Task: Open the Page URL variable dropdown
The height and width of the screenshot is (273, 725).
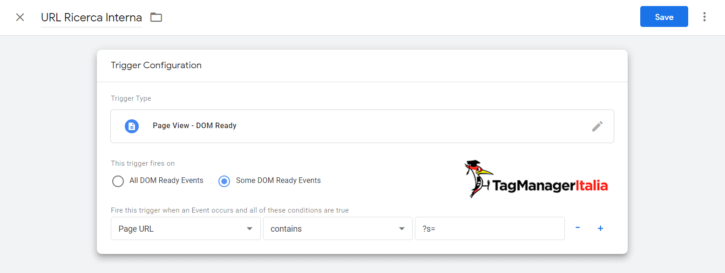Action: (186, 228)
